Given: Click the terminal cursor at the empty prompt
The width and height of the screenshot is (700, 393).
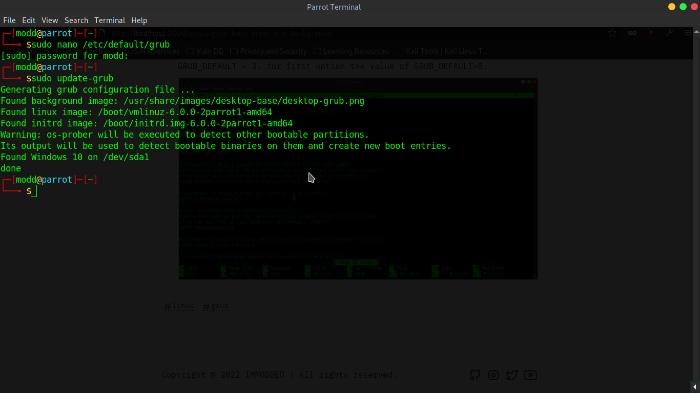Looking at the screenshot, I should [x=34, y=191].
